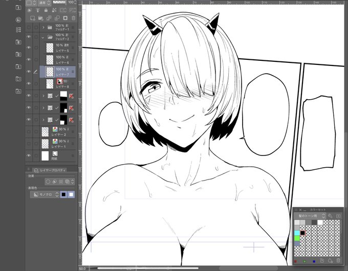The height and width of the screenshot is (271, 348).
Task: Click the layer opacity slider bar
Action: click(x=59, y=3)
